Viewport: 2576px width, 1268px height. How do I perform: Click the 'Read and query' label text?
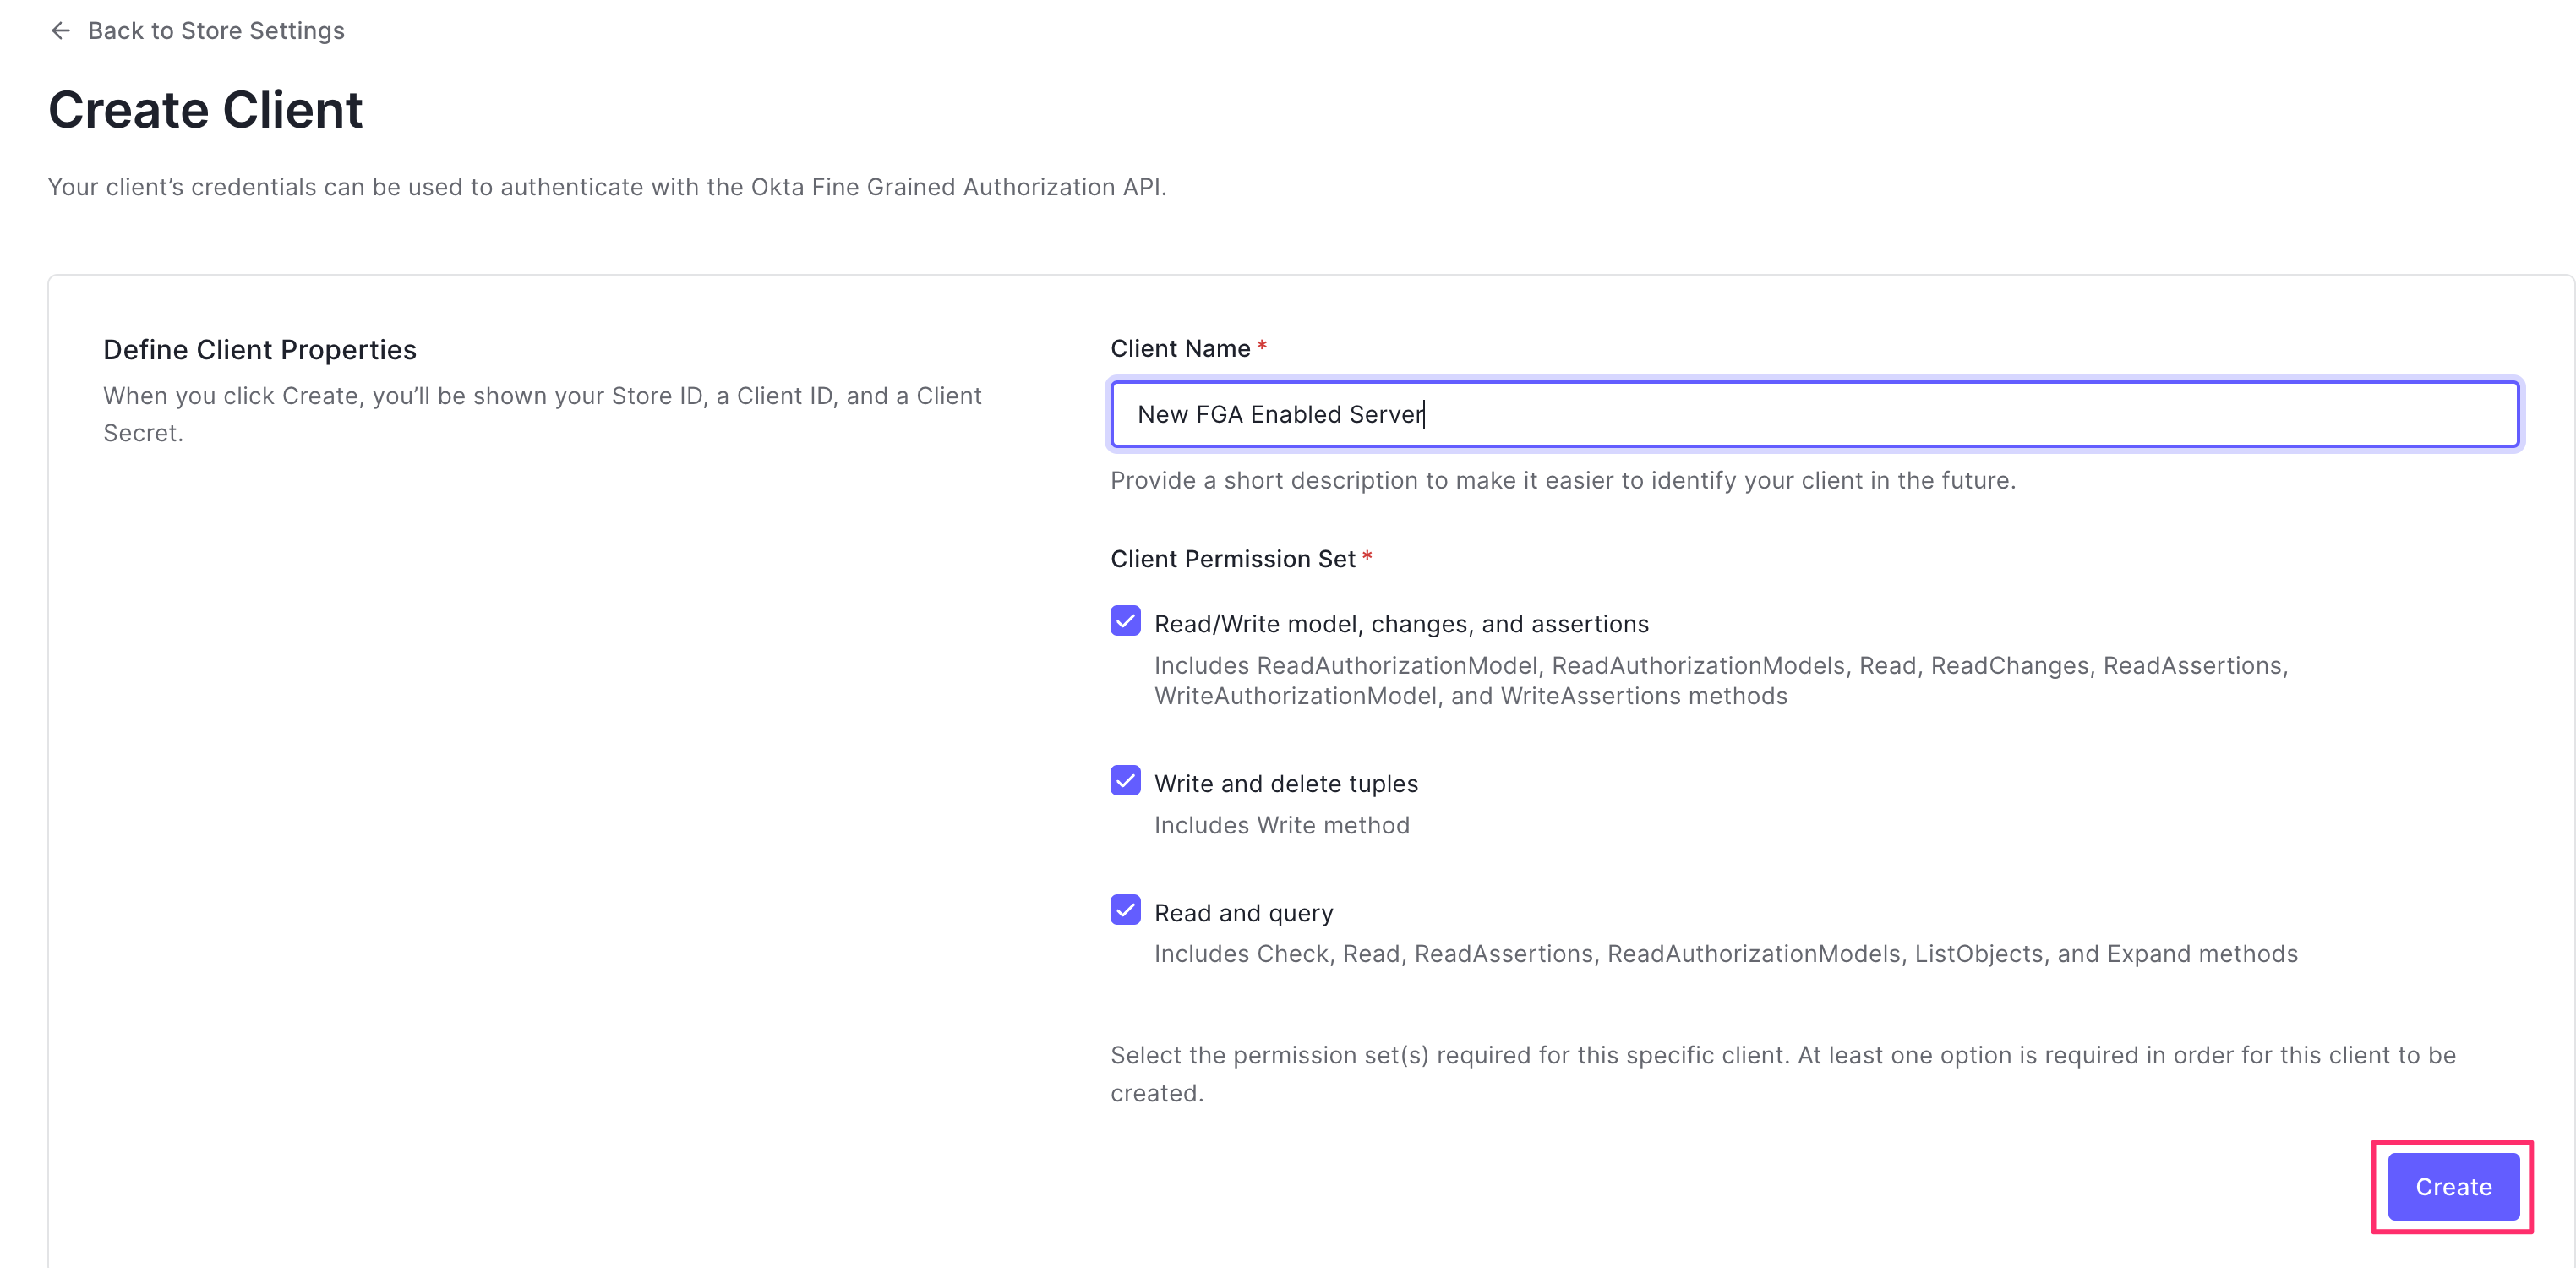(1243, 913)
